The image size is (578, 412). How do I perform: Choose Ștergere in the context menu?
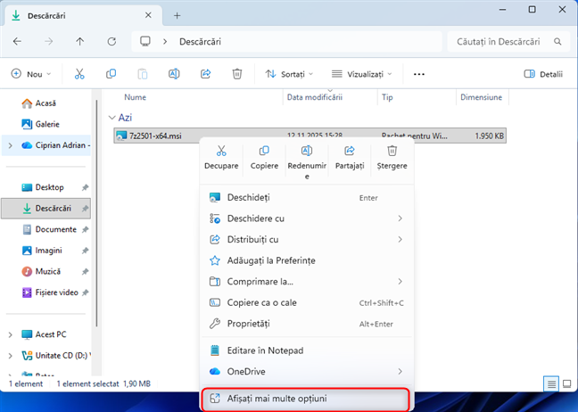[x=392, y=158]
